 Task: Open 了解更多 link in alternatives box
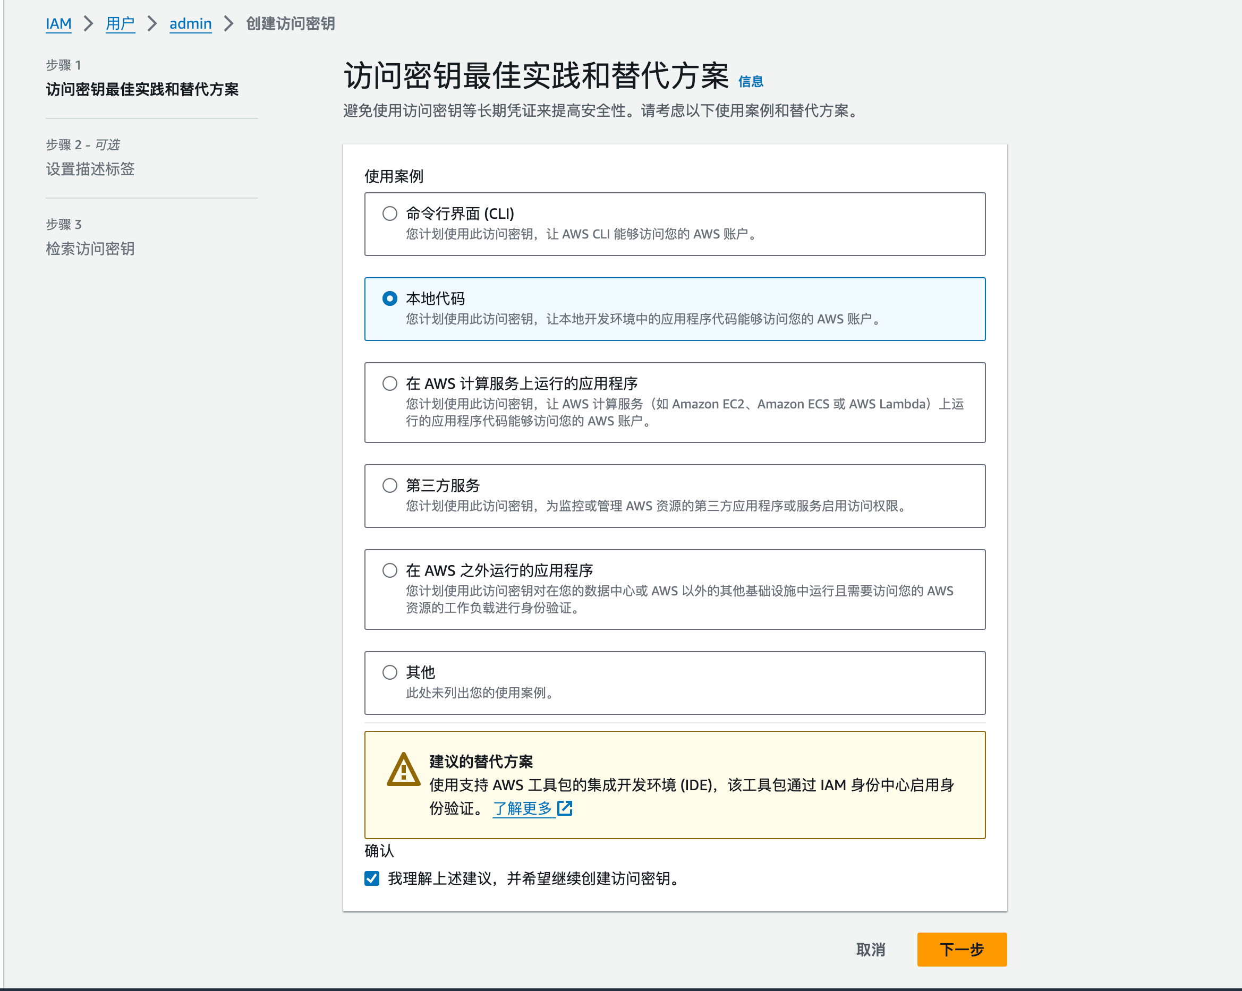tap(523, 808)
